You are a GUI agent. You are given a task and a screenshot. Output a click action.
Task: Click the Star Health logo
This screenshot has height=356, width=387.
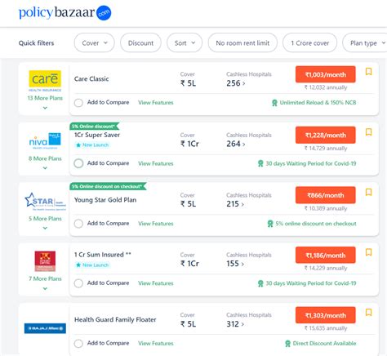click(x=45, y=202)
